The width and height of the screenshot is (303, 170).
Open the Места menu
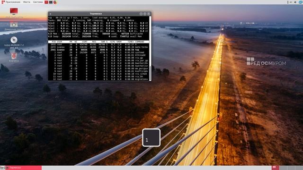pyautogui.click(x=27, y=2)
